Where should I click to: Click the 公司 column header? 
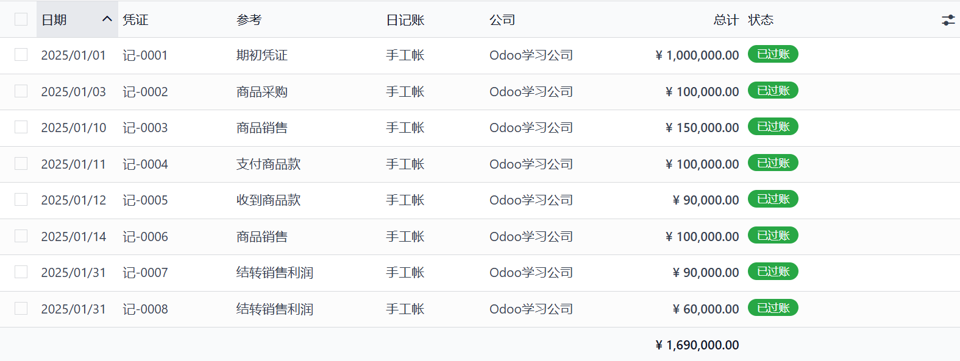(502, 20)
